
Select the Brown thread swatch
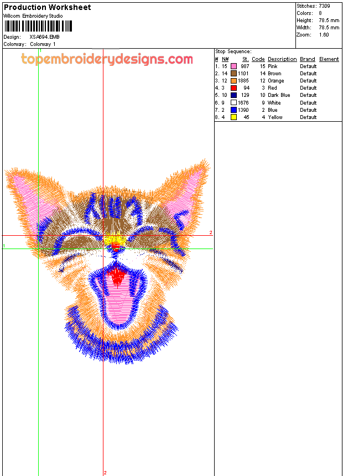233,74
